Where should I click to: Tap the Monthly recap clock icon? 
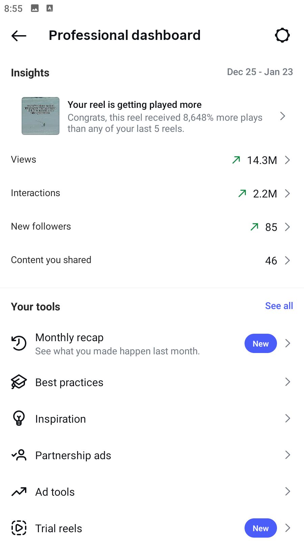coord(19,343)
